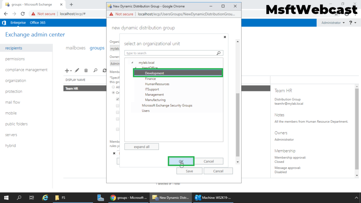Open protection in left navigation
361x203 pixels.
click(14, 91)
